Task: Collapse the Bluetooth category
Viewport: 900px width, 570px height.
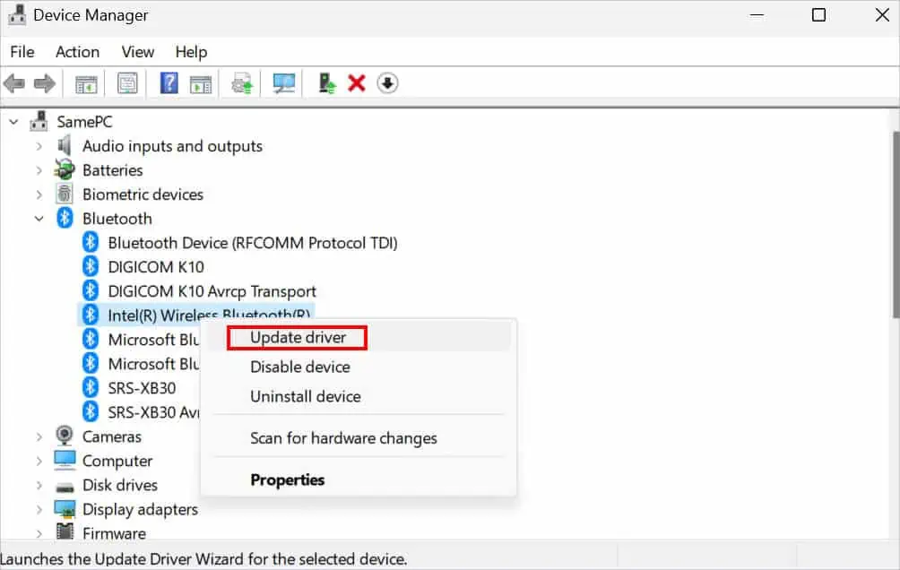Action: click(x=39, y=218)
